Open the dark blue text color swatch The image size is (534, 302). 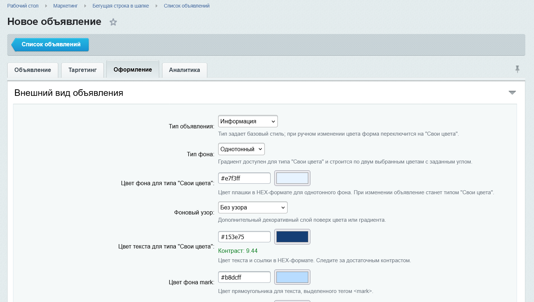point(292,237)
